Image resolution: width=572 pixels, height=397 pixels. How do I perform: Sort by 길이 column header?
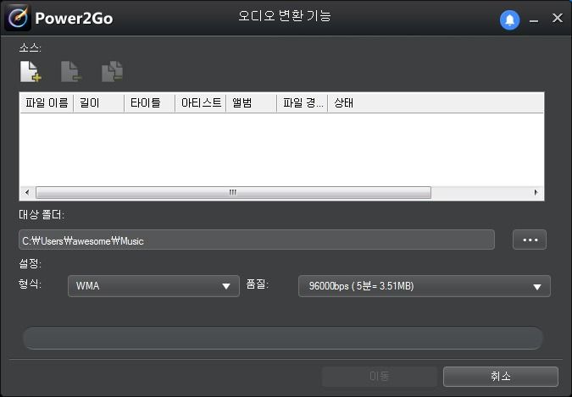coord(99,102)
